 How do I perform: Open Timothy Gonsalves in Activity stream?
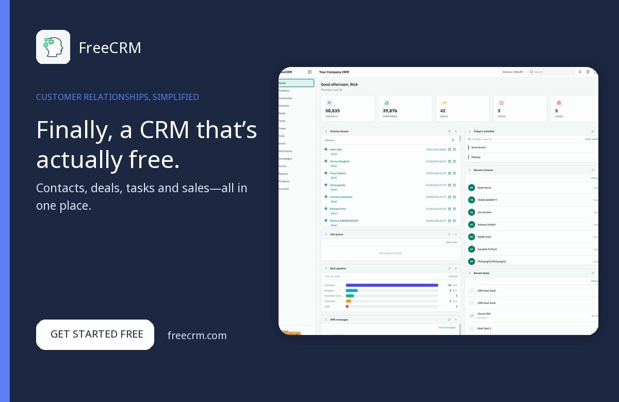(341, 197)
